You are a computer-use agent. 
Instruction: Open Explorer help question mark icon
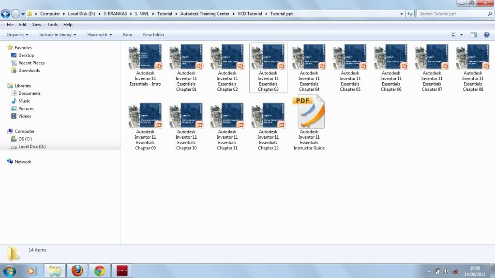click(486, 35)
